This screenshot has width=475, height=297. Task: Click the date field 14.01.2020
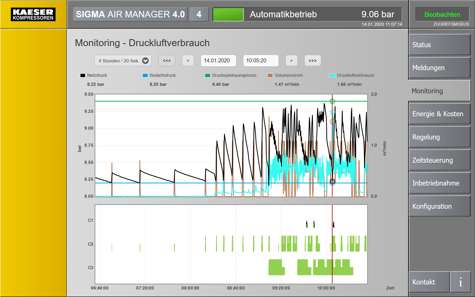(218, 61)
